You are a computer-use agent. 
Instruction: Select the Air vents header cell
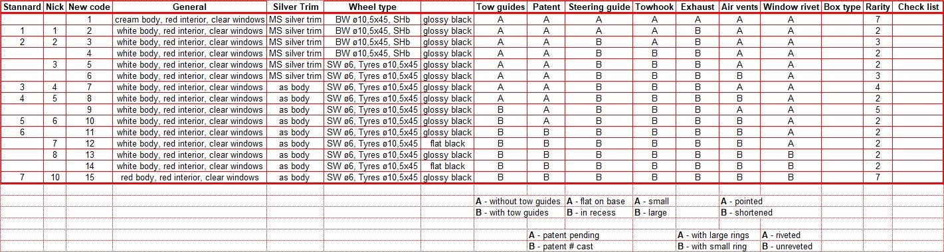point(740,7)
